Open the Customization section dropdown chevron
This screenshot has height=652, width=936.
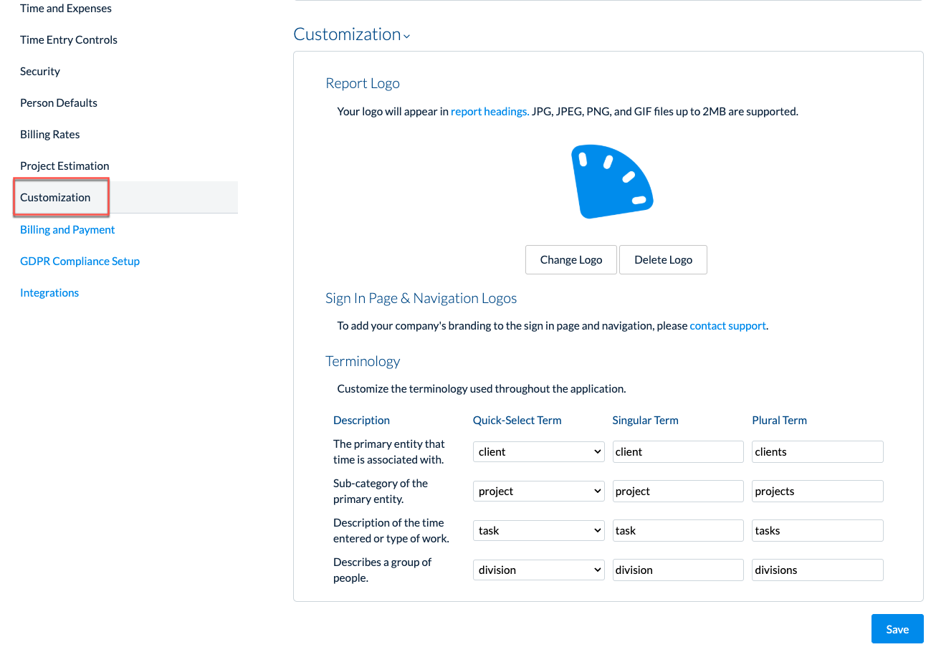click(406, 36)
